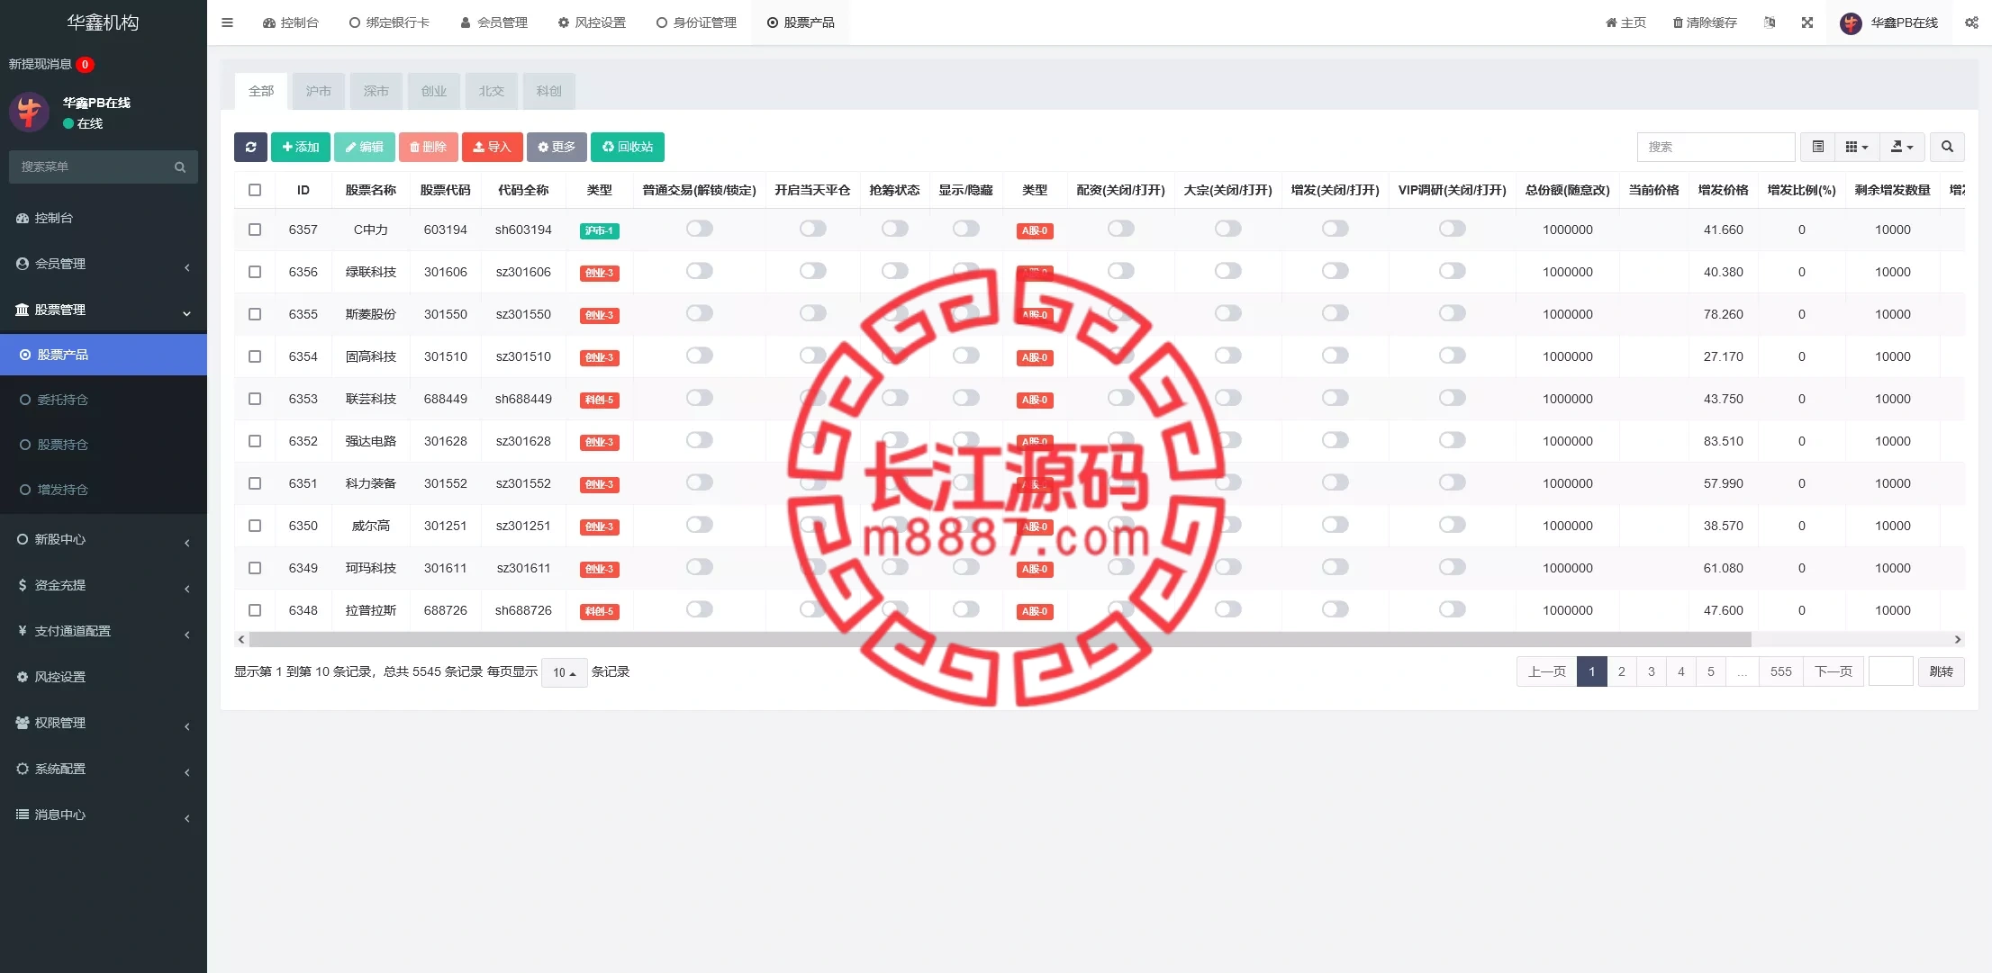Click horizontal table scrollbar thumb

[1000, 639]
